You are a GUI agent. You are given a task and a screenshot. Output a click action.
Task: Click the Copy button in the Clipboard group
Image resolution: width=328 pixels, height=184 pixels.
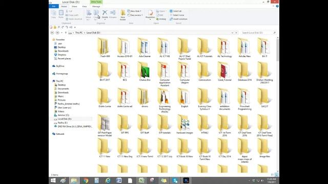53,14
